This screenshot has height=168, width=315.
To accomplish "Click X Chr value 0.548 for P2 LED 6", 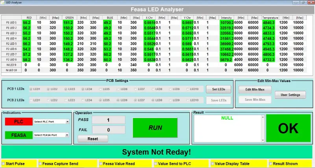I will (149, 49).
